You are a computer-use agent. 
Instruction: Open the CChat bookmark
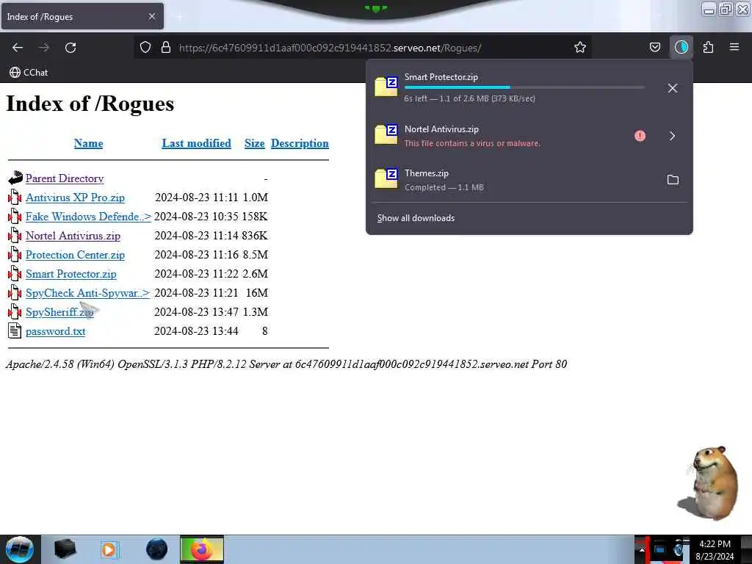coord(29,73)
